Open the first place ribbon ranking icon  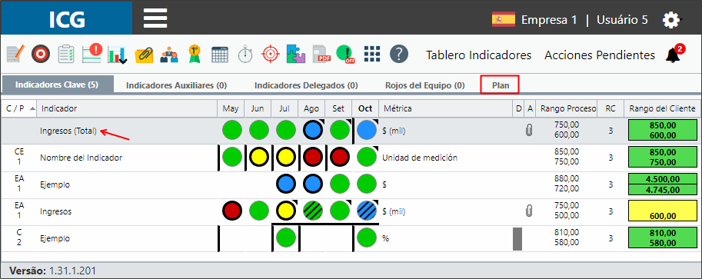click(194, 55)
